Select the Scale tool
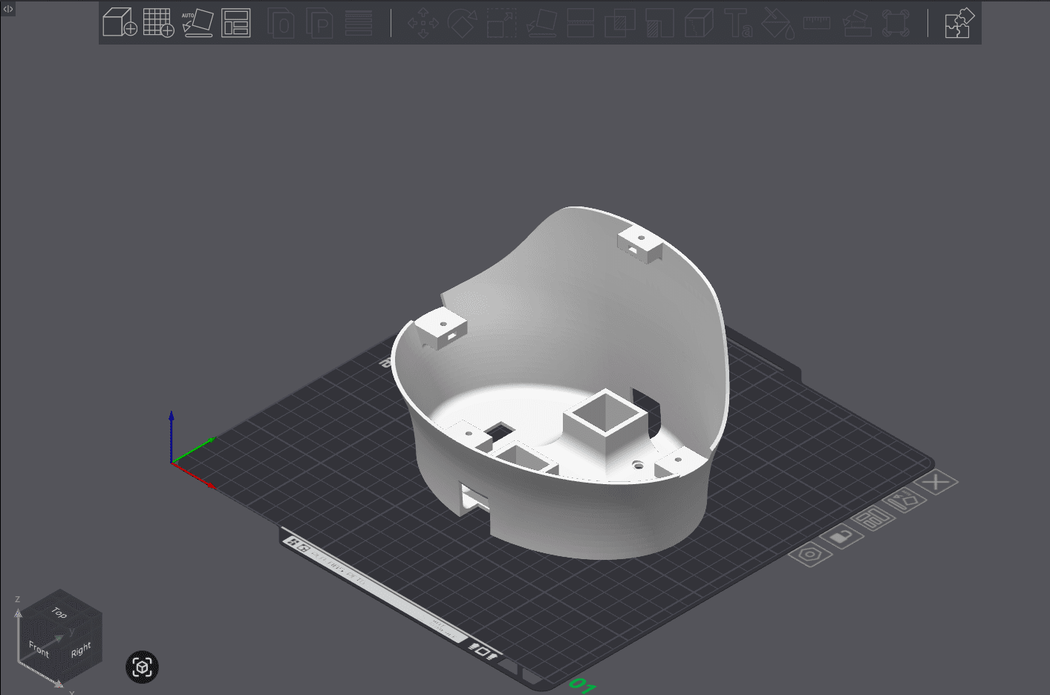The width and height of the screenshot is (1050, 695). [x=500, y=23]
